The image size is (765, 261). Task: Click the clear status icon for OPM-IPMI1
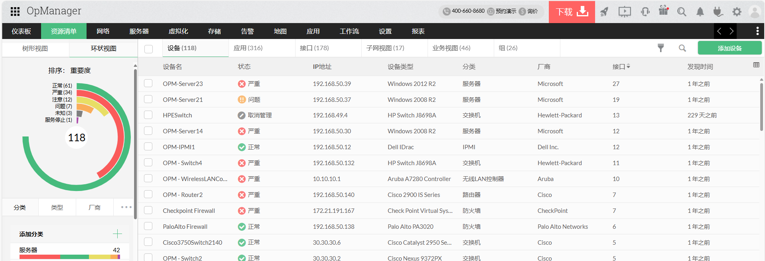(242, 147)
